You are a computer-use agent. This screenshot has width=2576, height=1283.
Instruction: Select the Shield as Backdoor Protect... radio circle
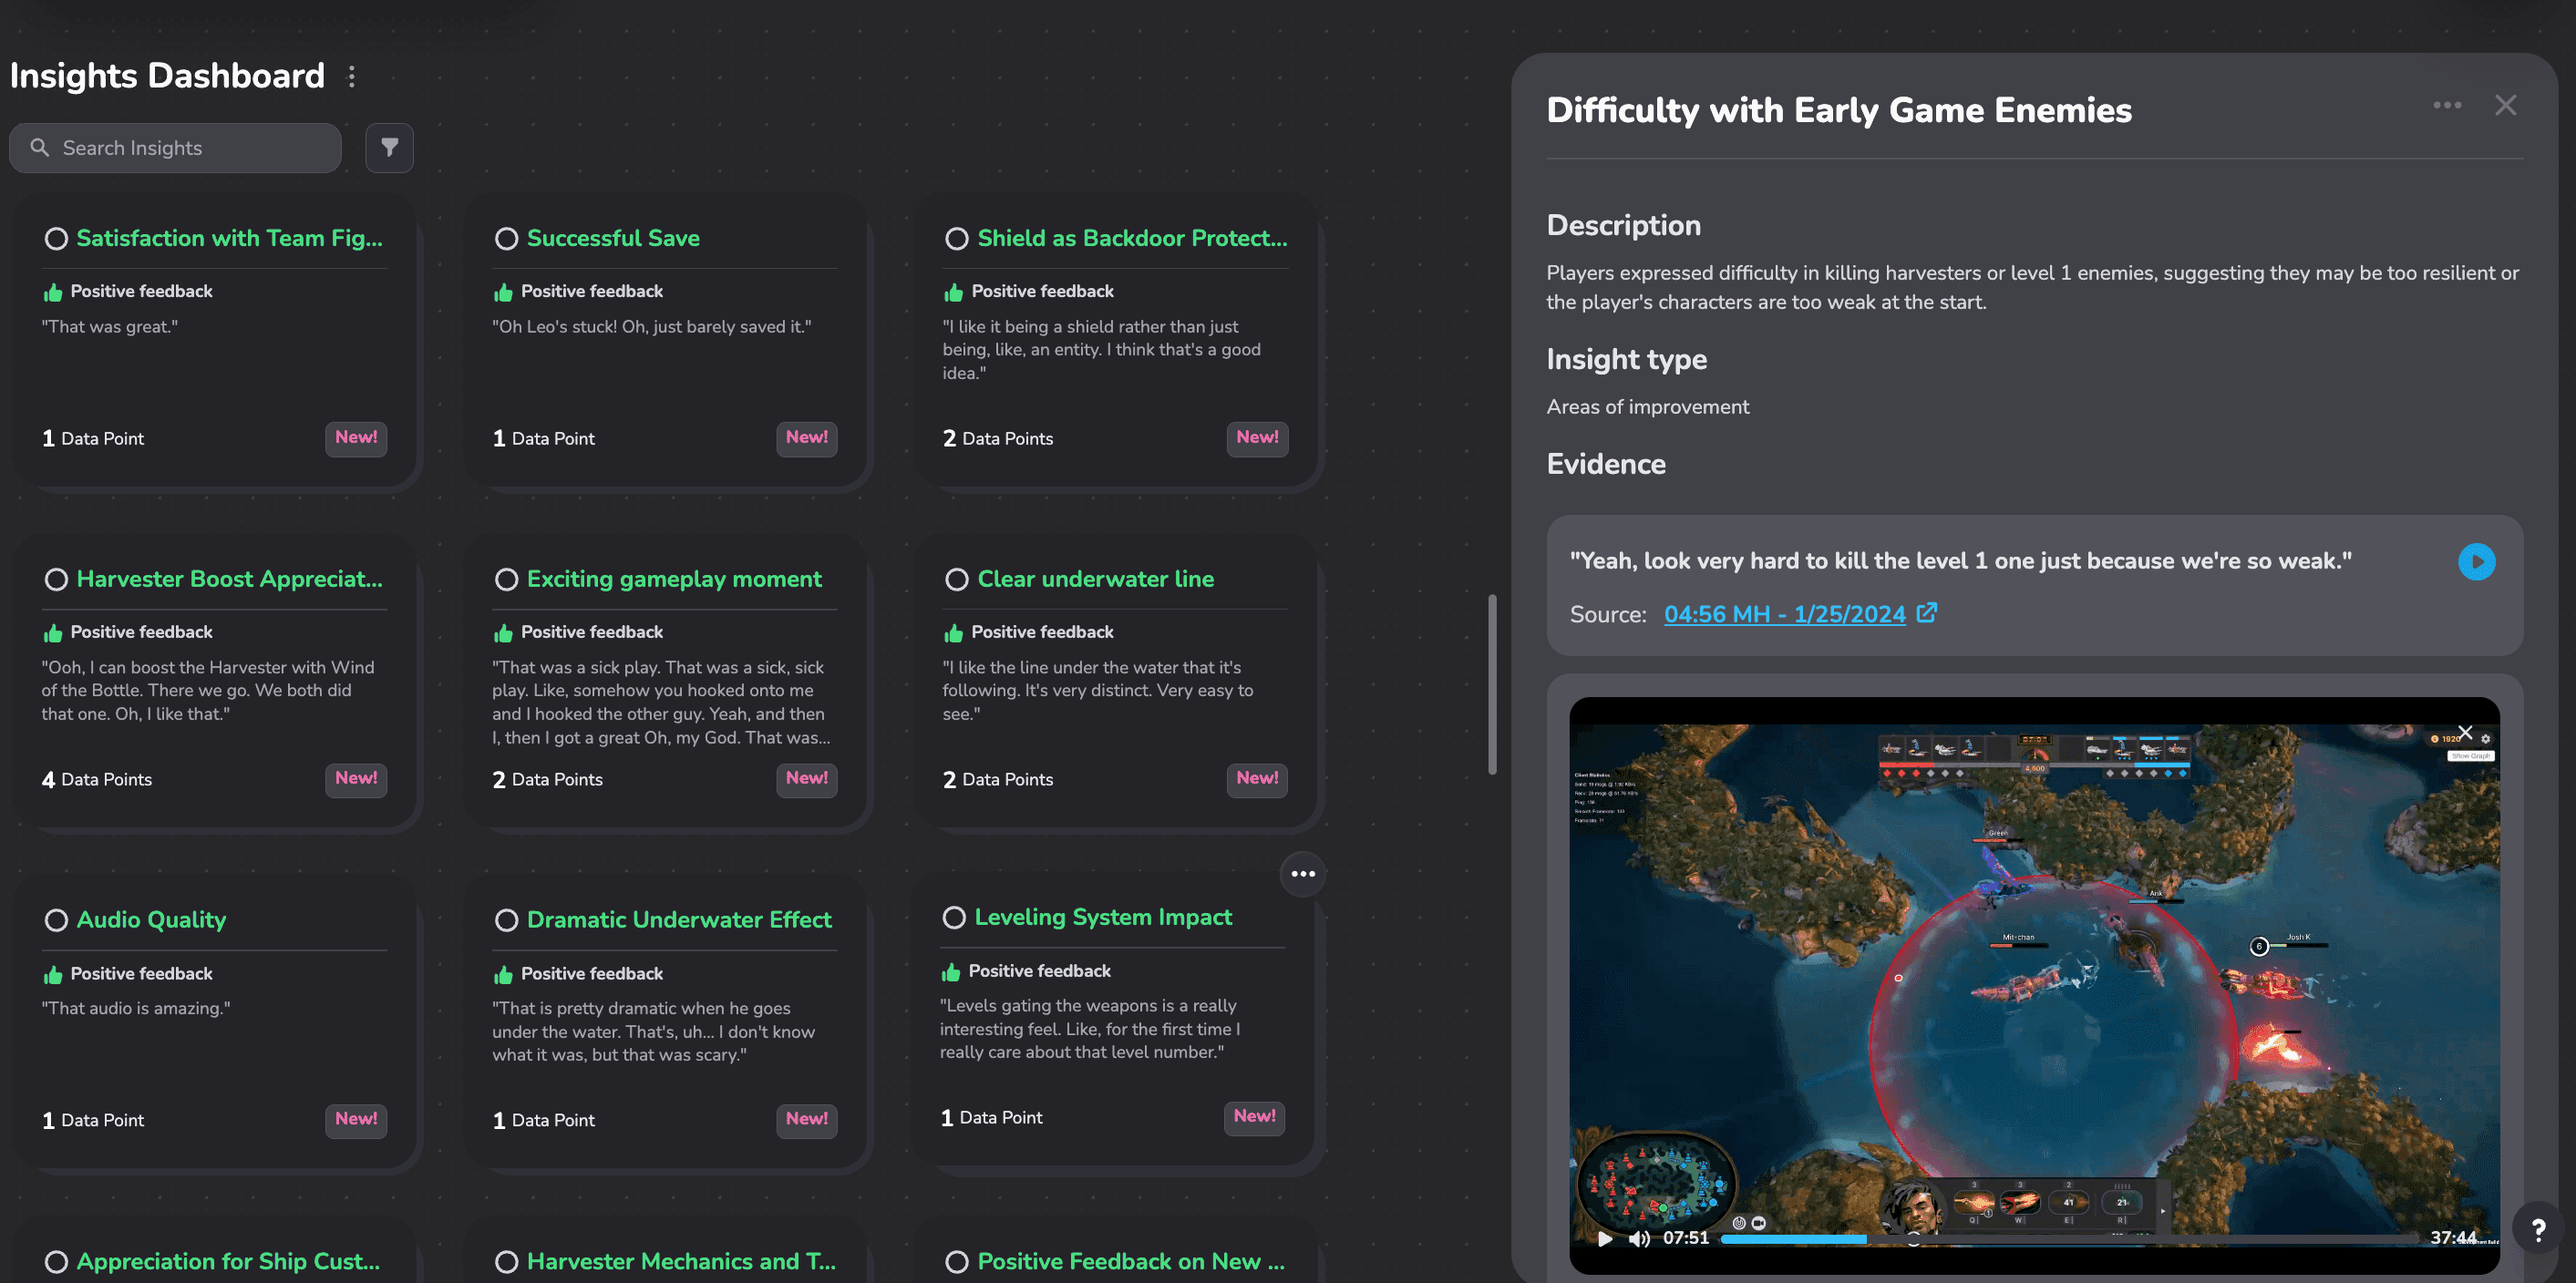(x=957, y=239)
